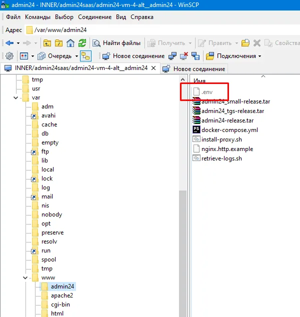Open layout icon dropdown arrow

click(x=32, y=56)
